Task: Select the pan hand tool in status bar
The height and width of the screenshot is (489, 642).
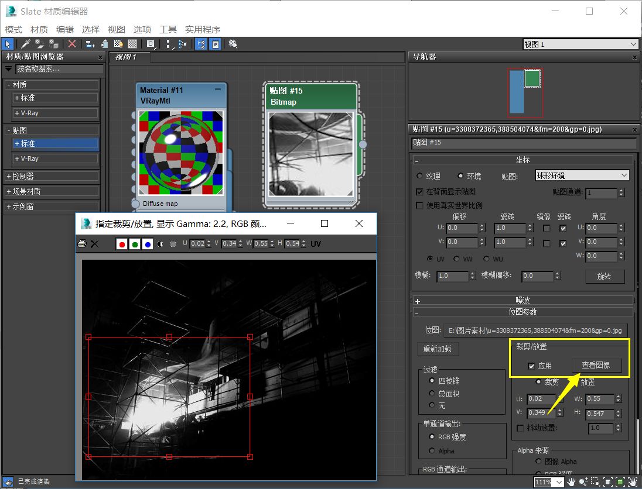Action: click(x=572, y=482)
